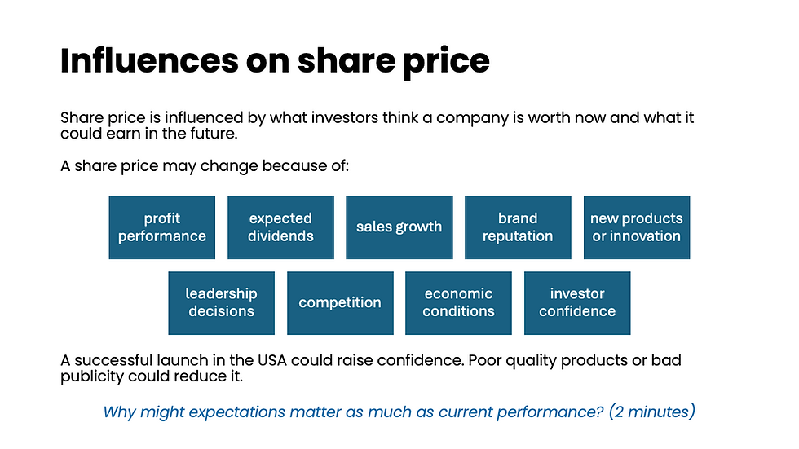Click the '(2 minutes)' text

(652, 412)
